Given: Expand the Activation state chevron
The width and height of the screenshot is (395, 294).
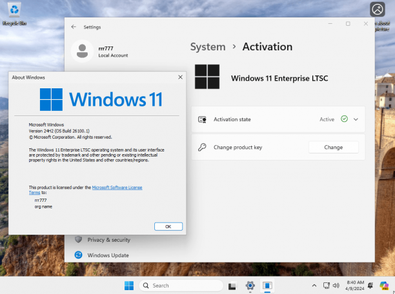Looking at the screenshot, I should pyautogui.click(x=356, y=119).
